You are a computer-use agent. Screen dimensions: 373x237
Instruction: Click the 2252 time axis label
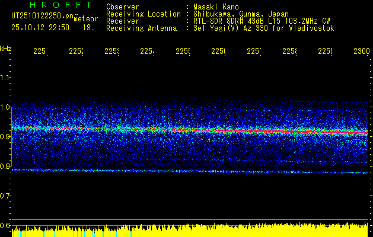click(76, 52)
